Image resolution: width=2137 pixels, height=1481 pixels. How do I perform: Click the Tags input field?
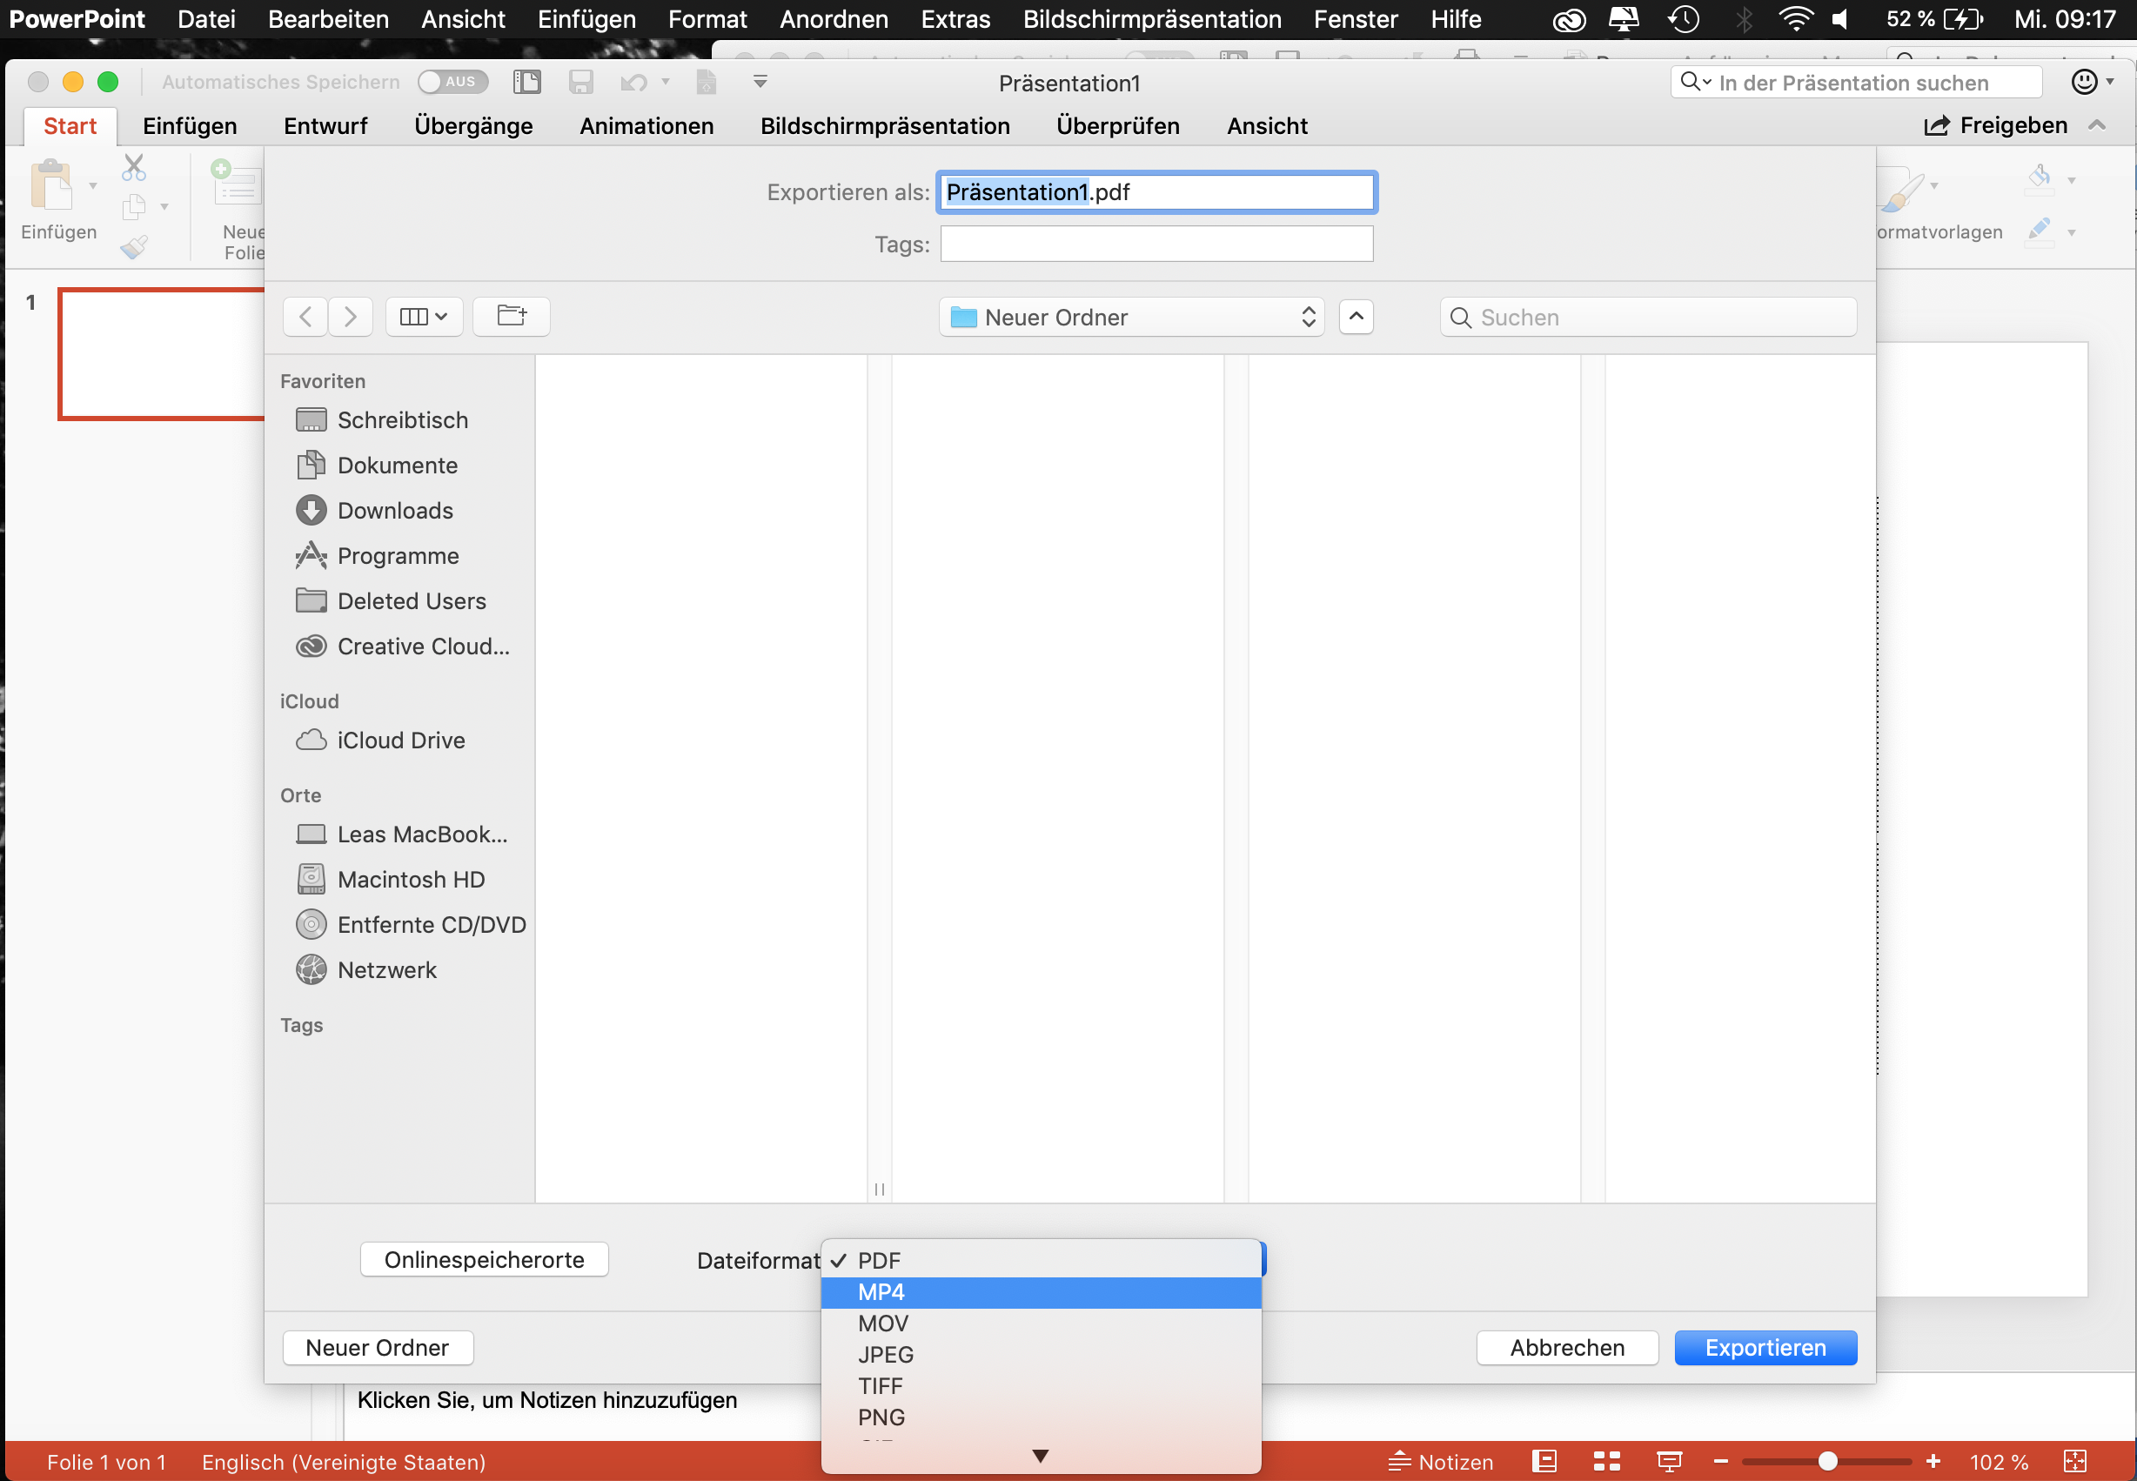click(1156, 244)
